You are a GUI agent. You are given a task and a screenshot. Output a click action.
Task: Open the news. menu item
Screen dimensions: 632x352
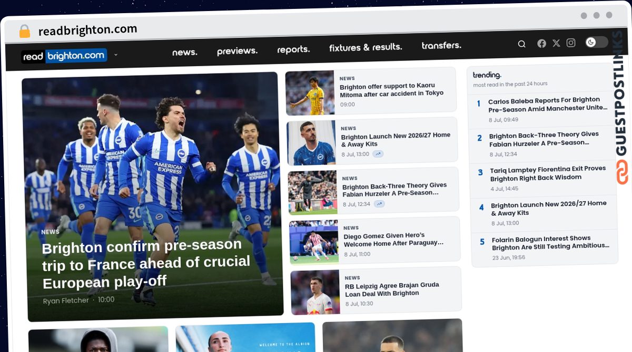pyautogui.click(x=184, y=52)
